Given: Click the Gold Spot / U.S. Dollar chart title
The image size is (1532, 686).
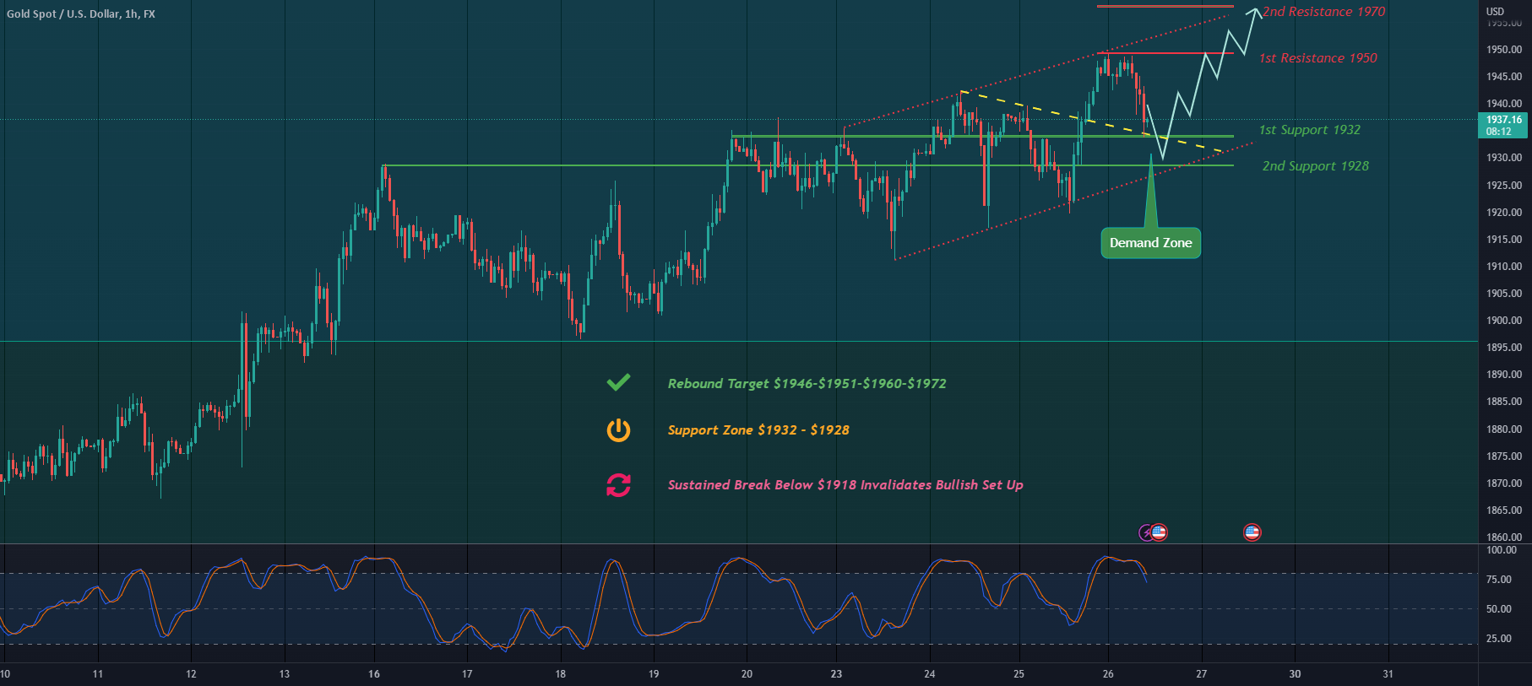Looking at the screenshot, I should point(81,14).
